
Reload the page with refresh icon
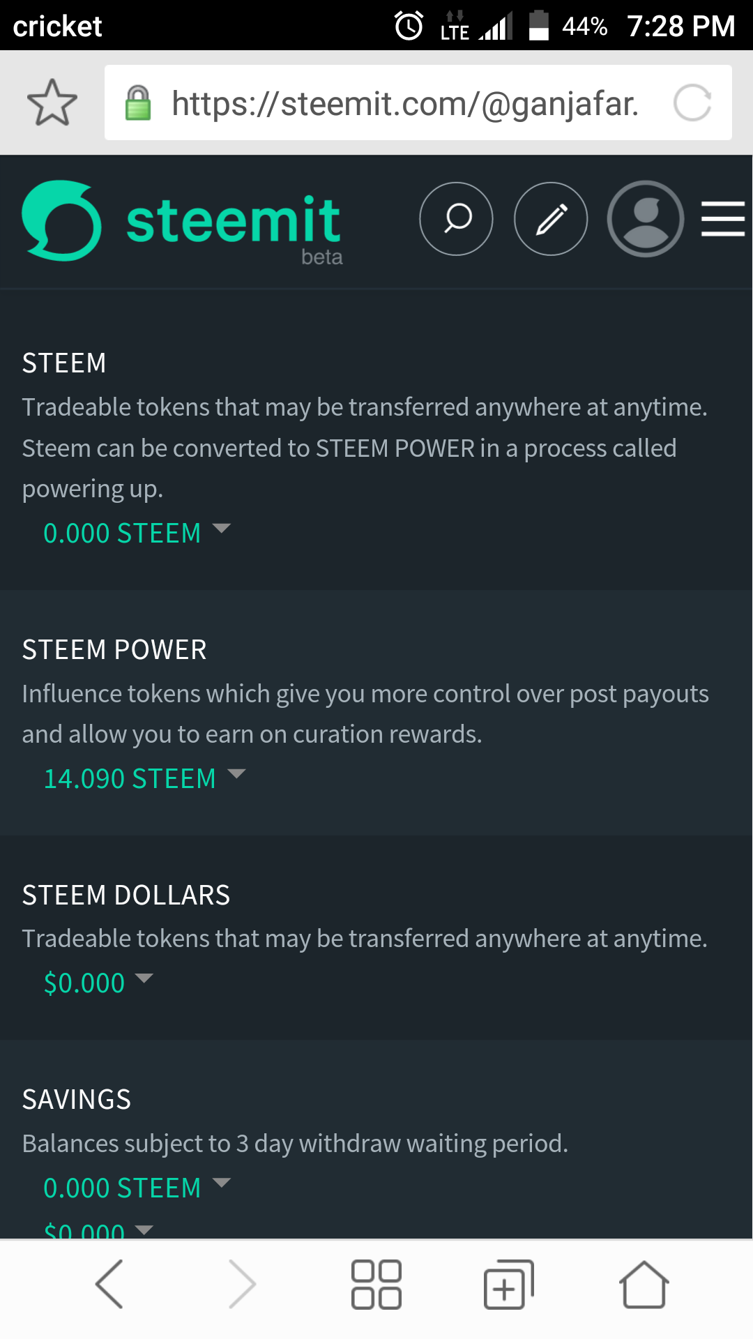click(x=692, y=103)
